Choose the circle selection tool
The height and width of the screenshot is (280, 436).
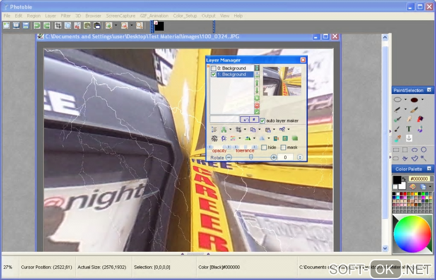tap(424, 150)
